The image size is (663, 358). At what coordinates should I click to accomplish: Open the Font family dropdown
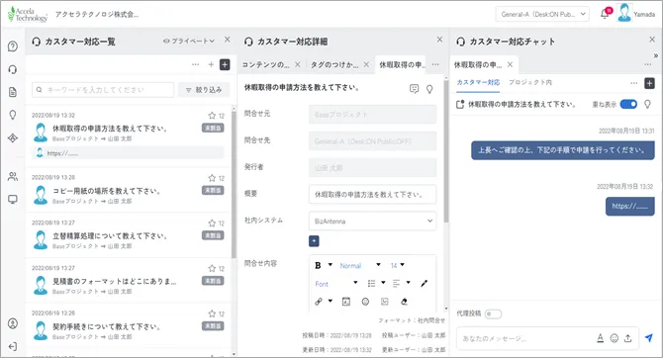[x=336, y=284]
